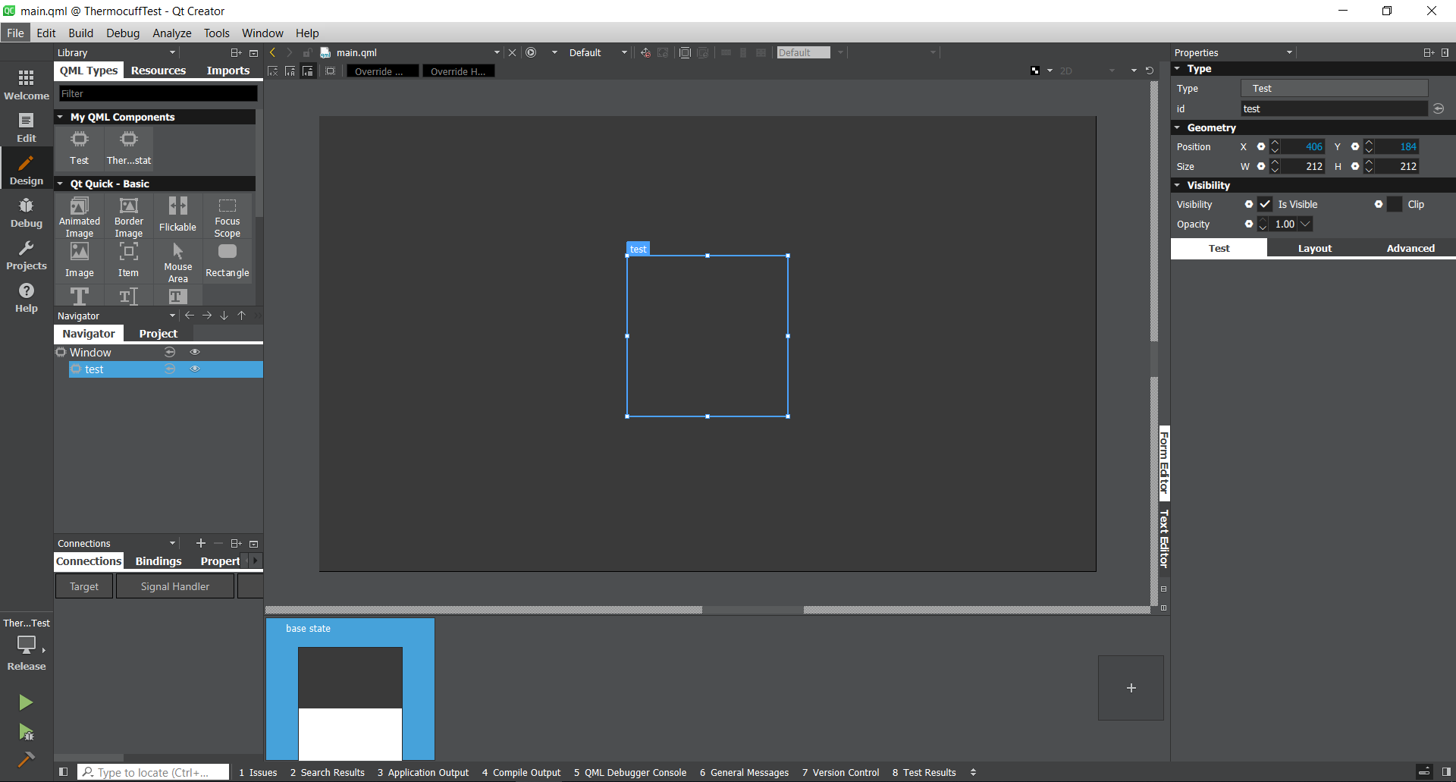Build project with the hammer icon
Image resolution: width=1456 pixels, height=782 pixels.
26,758
